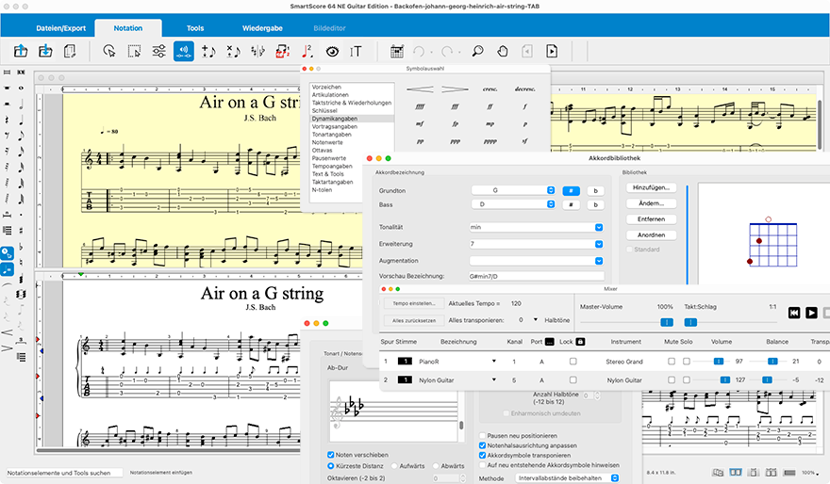830x484 pixels.
Task: Click the marquee selection tool
Action: [x=135, y=51]
